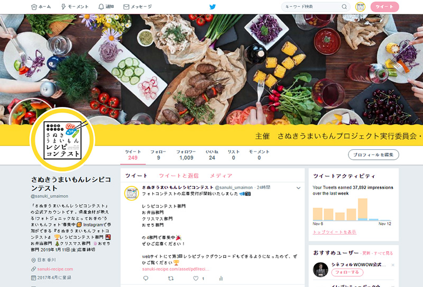This screenshot has height=287, width=423.
Task: Click the search magnifier icon
Action: [344, 7]
